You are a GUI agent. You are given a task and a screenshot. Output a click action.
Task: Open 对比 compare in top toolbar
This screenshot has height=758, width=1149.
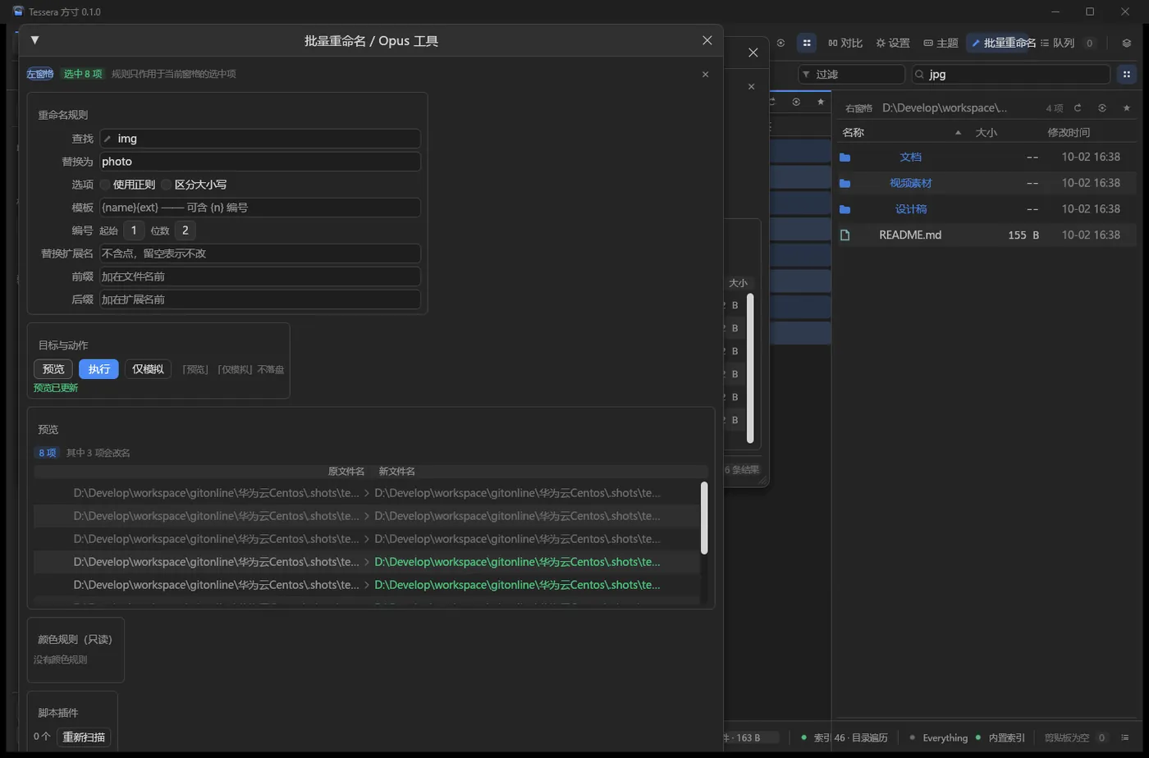[x=845, y=43]
